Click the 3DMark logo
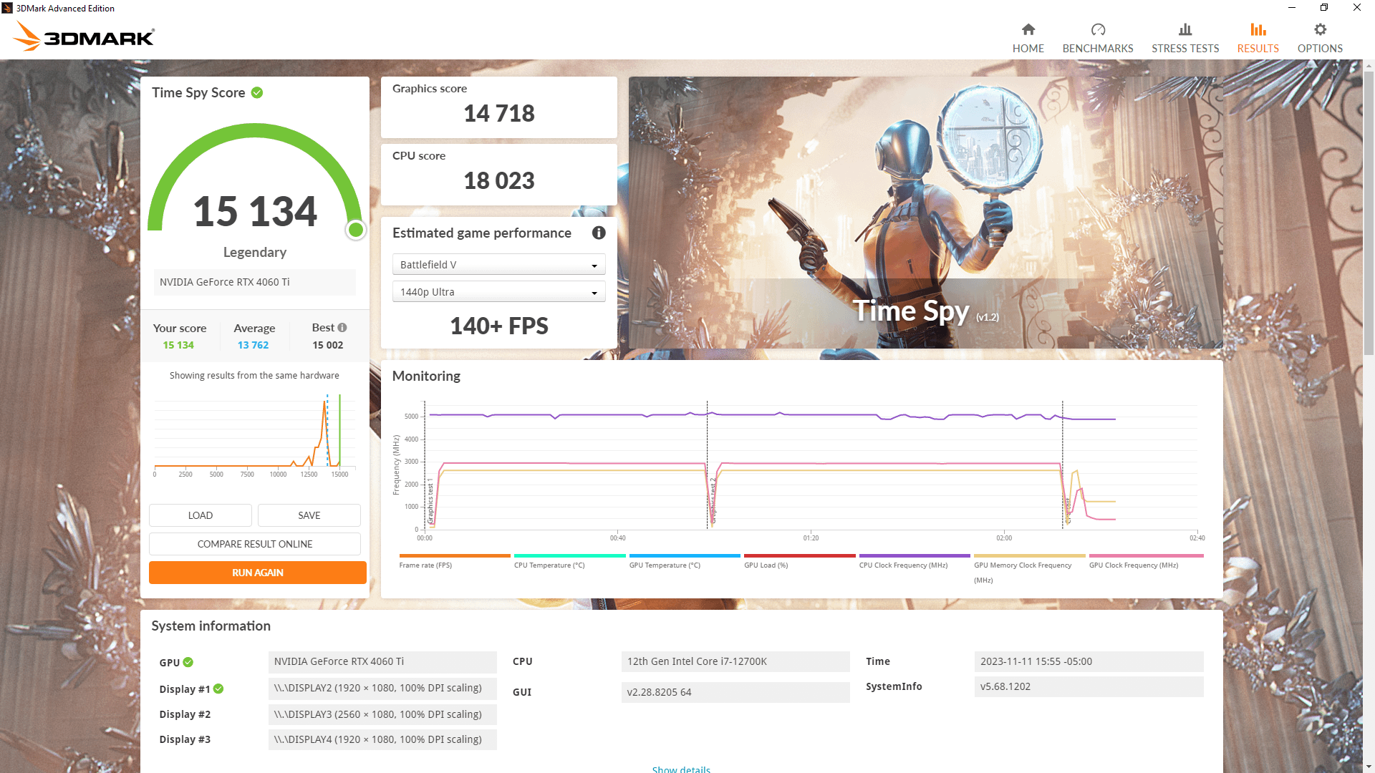Screen dimensions: 1375x773 tap(85, 37)
